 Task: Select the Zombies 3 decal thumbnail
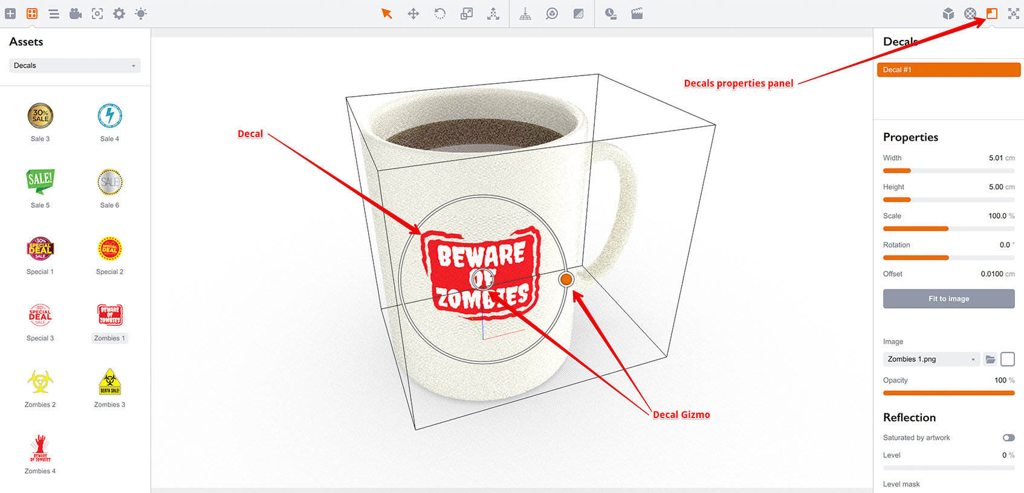coord(110,381)
